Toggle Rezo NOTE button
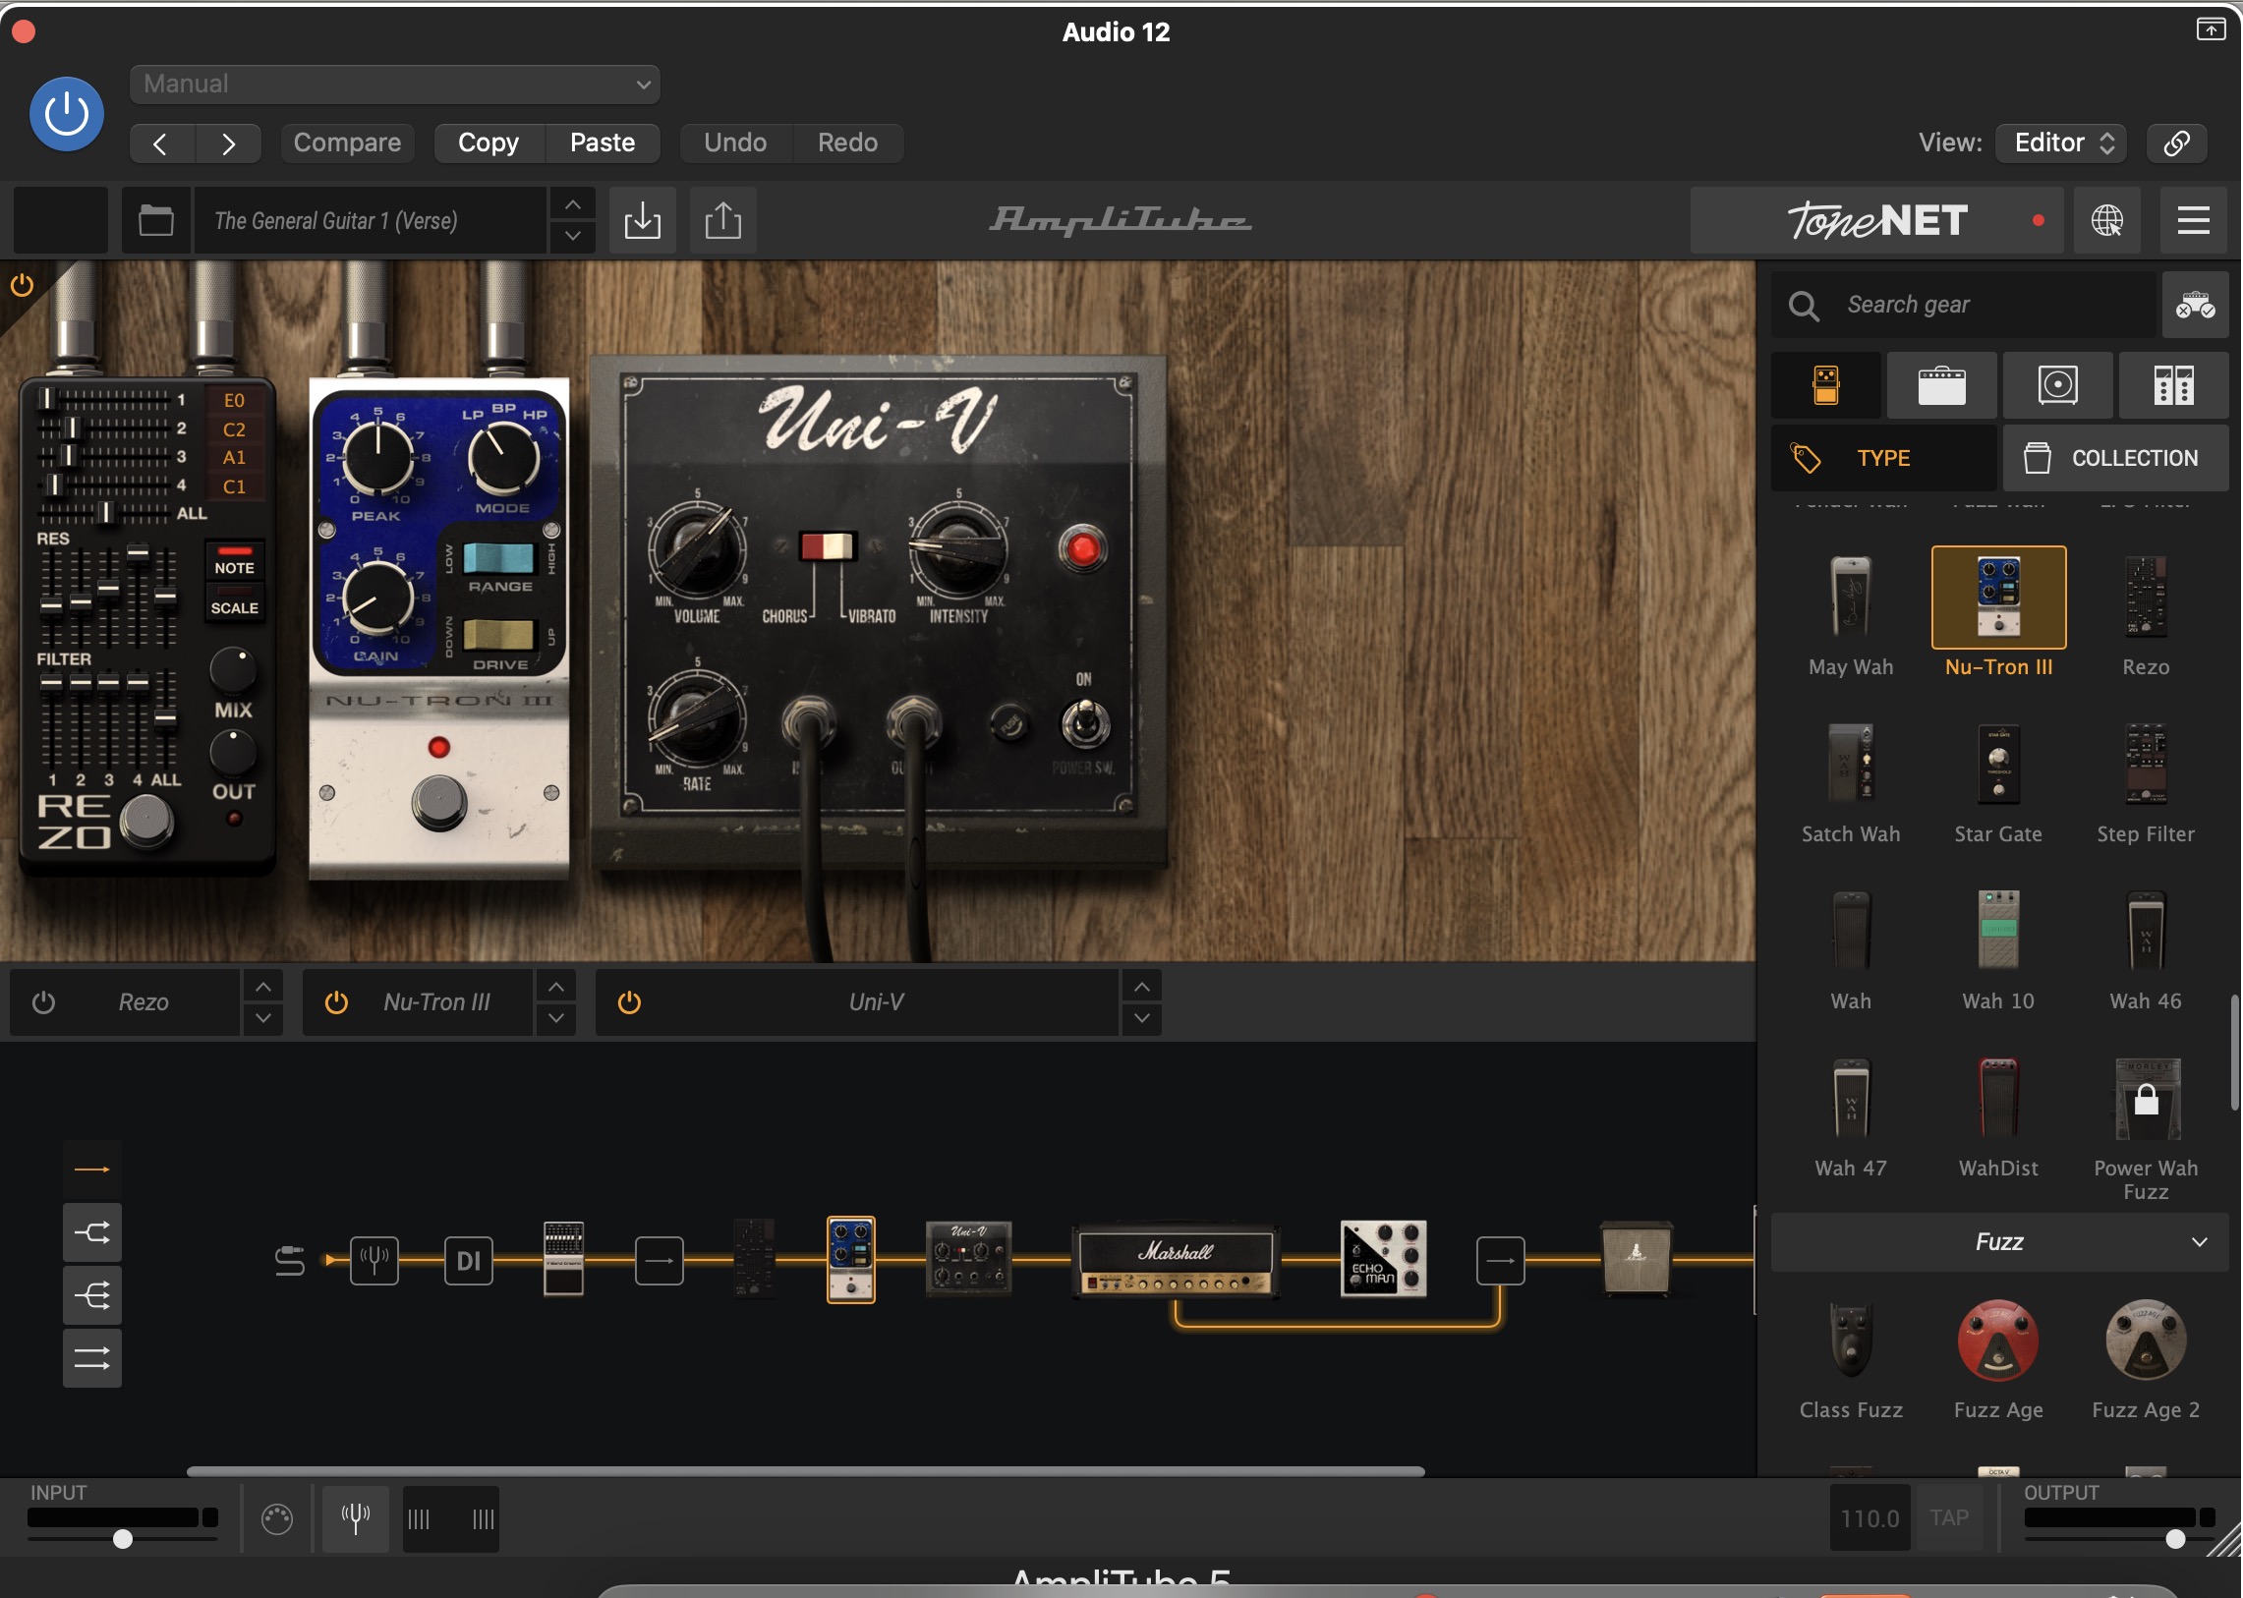Image resolution: width=2243 pixels, height=1598 pixels. click(234, 561)
